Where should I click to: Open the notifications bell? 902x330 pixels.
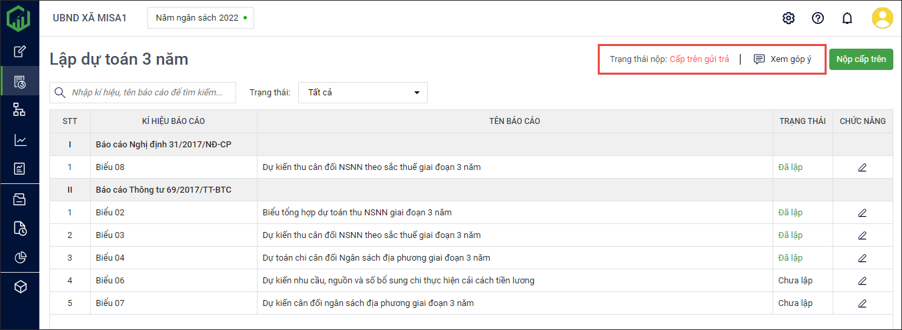tap(847, 18)
